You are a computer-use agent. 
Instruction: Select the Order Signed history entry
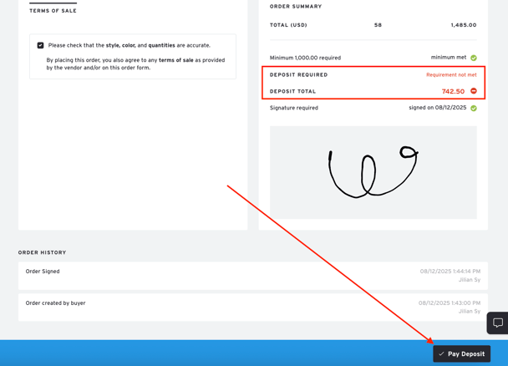tap(43, 272)
